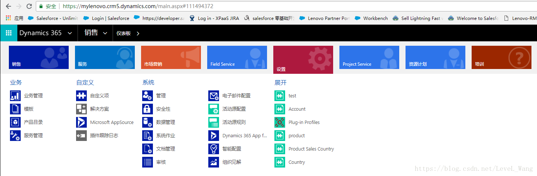The height and width of the screenshot is (176, 537).
Task: Click the 业务管理 icon
Action: point(15,96)
